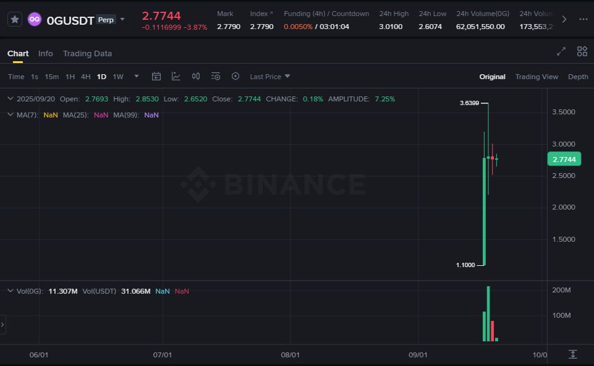Select the 1H interval

70,77
